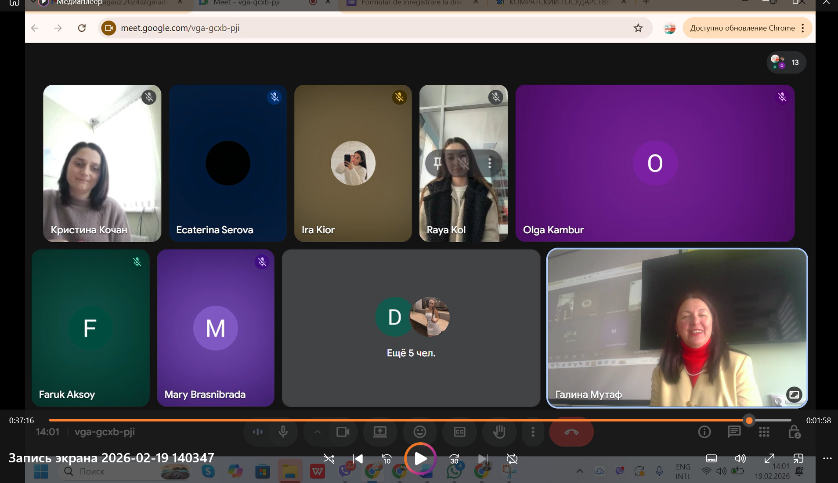Pin Raya Kol's video tile

tap(437, 163)
